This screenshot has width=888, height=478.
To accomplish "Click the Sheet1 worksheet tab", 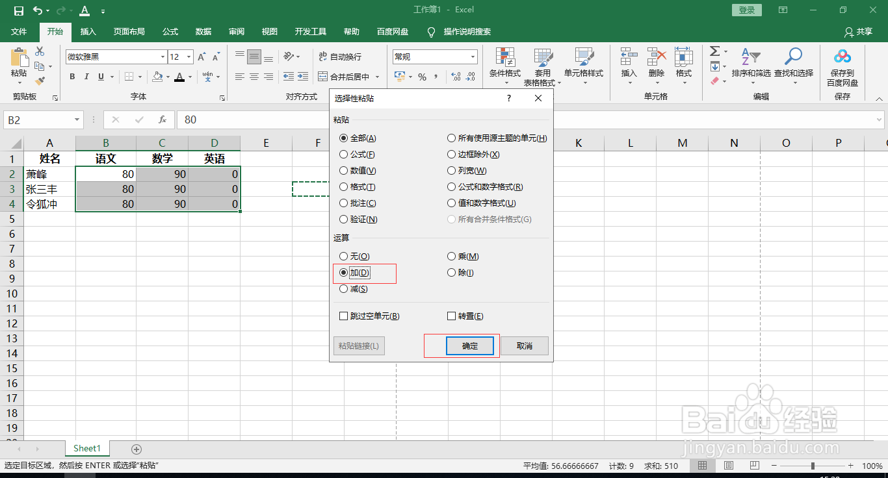I will click(x=87, y=448).
